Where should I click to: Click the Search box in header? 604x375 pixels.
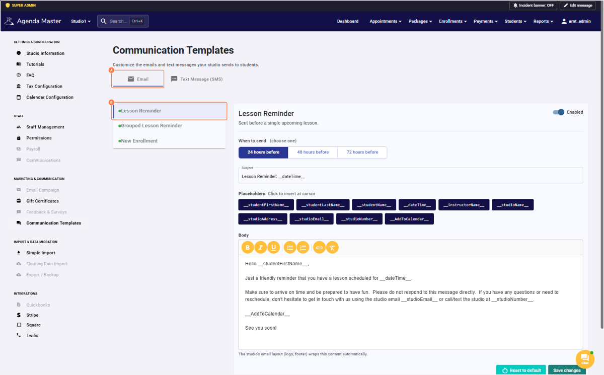(123, 21)
